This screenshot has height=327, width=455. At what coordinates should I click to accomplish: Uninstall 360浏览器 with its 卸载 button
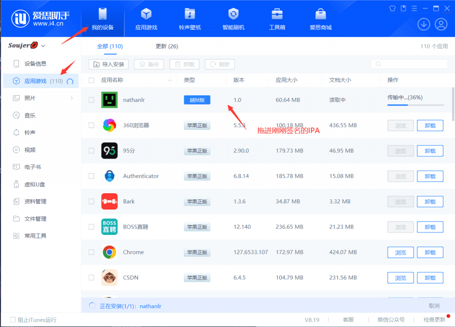(430, 125)
